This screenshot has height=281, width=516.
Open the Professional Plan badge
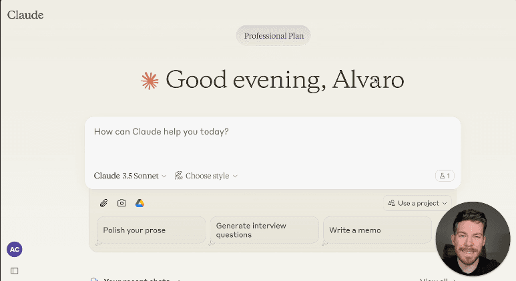[x=274, y=35]
